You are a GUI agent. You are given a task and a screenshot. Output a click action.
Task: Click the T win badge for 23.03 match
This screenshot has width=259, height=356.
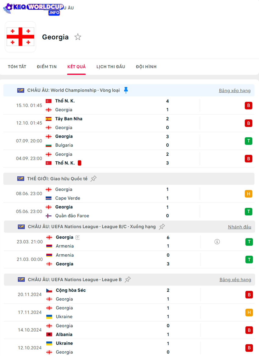click(249, 242)
